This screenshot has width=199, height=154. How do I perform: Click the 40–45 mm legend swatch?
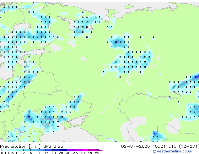click(x=85, y=150)
